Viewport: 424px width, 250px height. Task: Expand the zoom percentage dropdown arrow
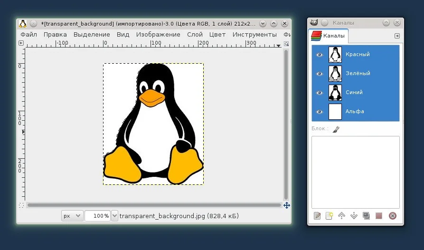pos(114,216)
